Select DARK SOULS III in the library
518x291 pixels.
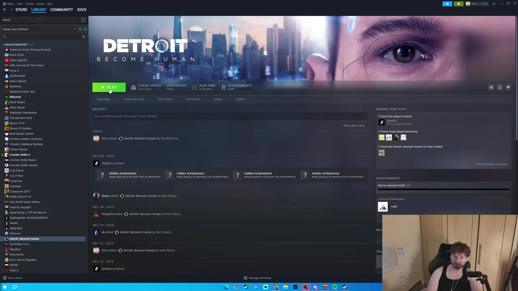coord(20,197)
